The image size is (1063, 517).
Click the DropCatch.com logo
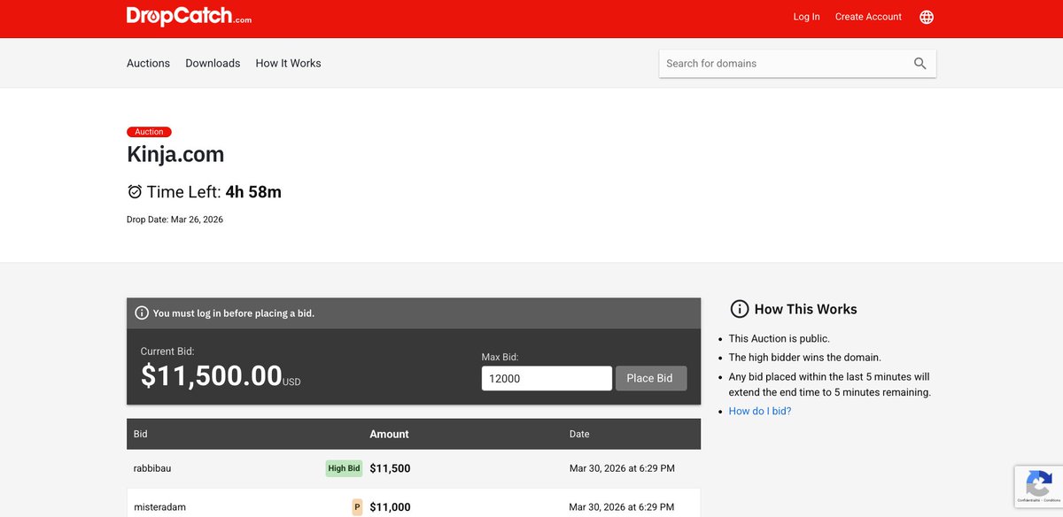coord(189,16)
